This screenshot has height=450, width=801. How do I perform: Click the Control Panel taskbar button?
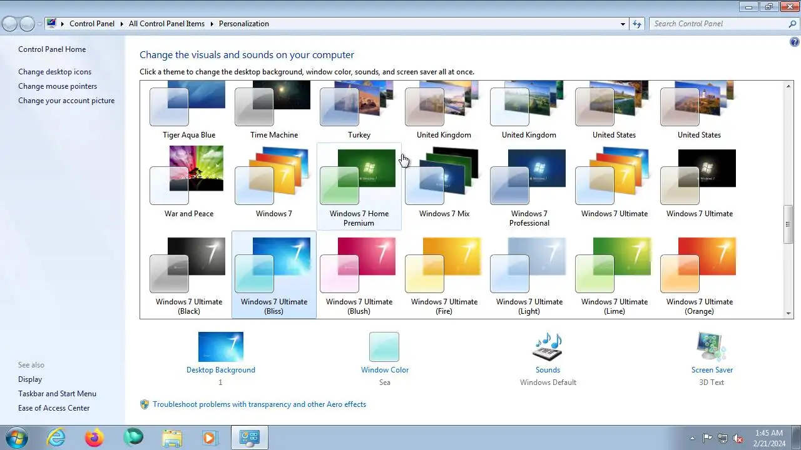(250, 437)
